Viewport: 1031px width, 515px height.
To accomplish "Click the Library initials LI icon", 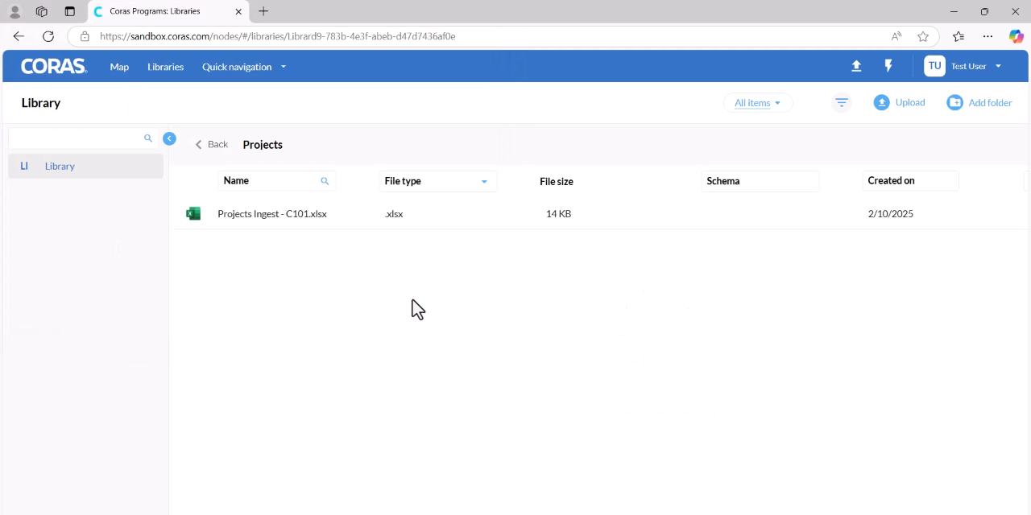I will coord(24,166).
